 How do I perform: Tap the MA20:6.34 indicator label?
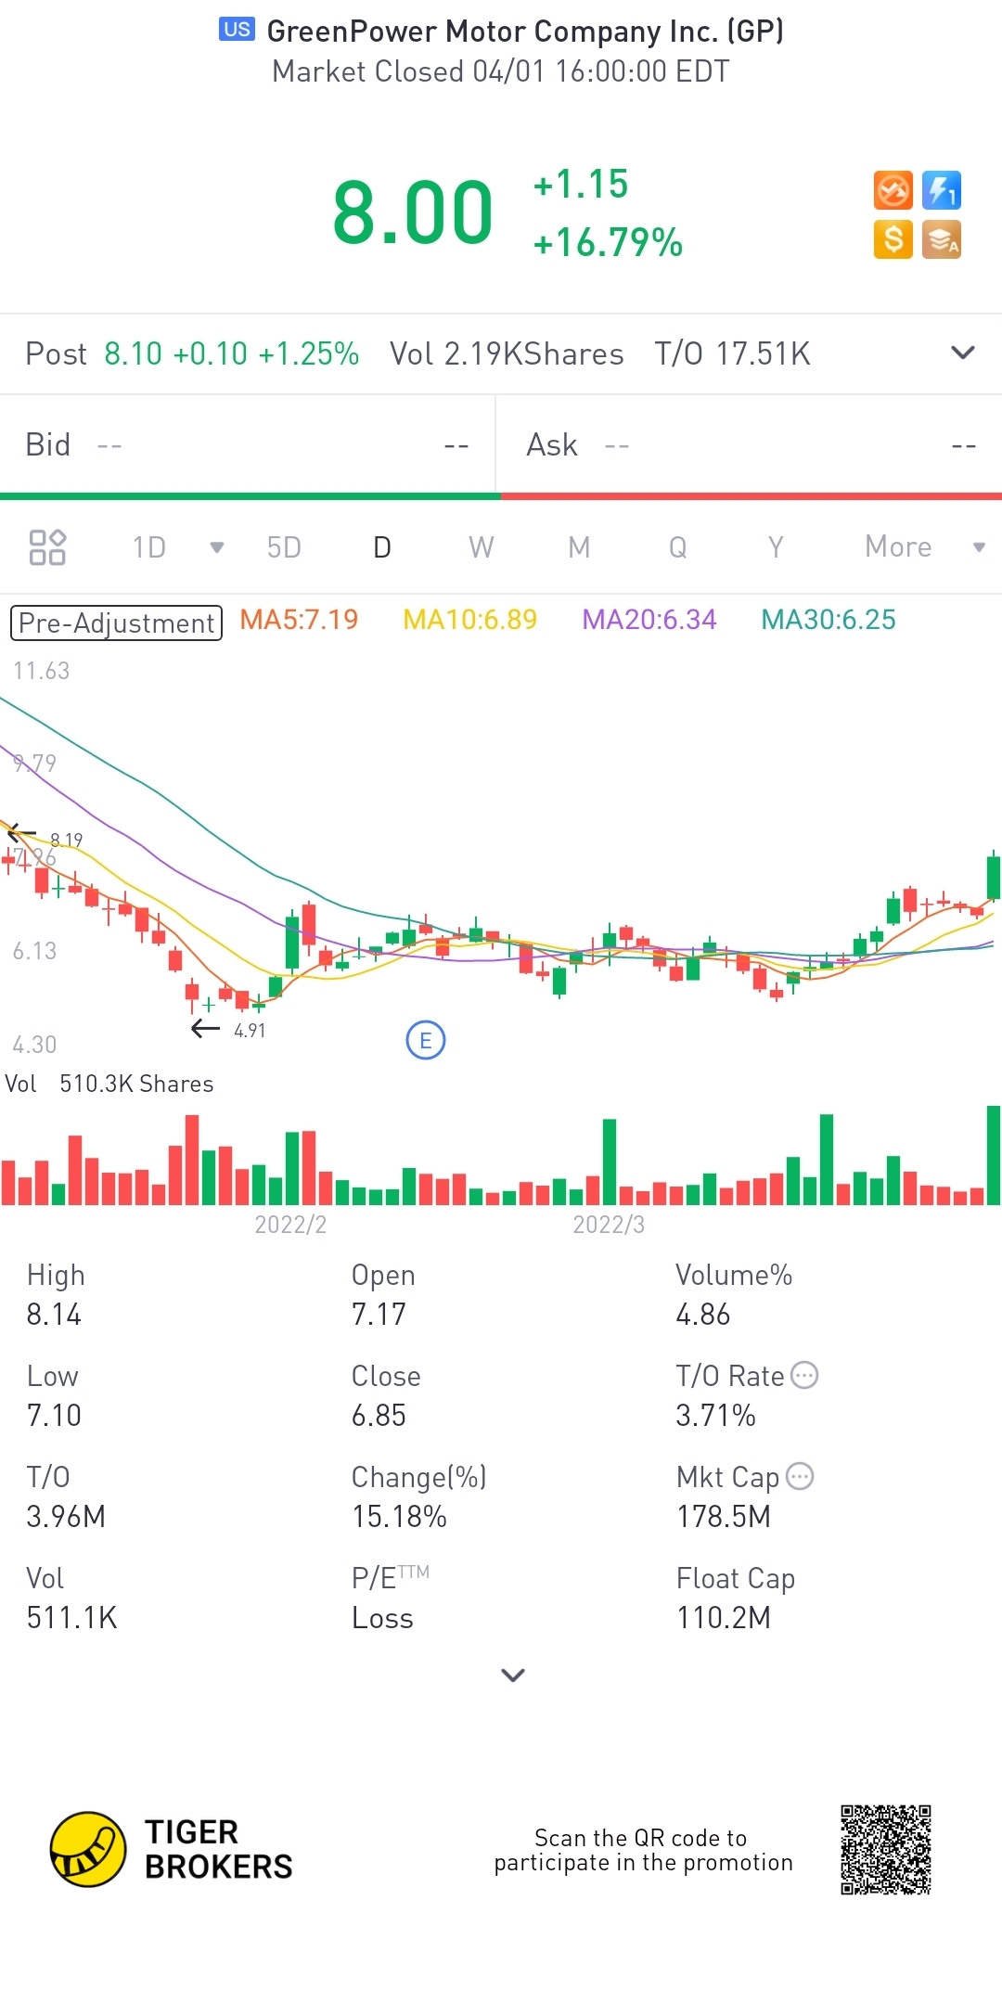tap(649, 620)
